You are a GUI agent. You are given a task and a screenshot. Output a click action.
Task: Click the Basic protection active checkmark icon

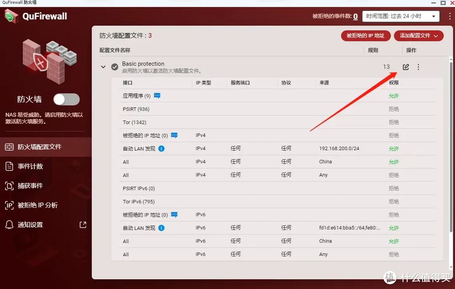115,67
